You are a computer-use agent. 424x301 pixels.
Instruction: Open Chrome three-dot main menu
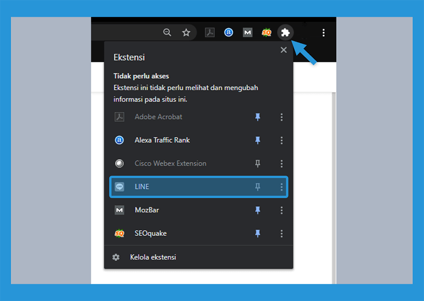[324, 33]
